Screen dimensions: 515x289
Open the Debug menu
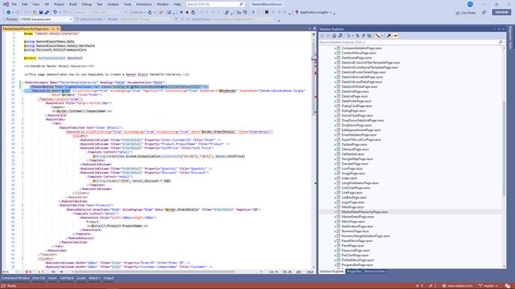coord(87,4)
